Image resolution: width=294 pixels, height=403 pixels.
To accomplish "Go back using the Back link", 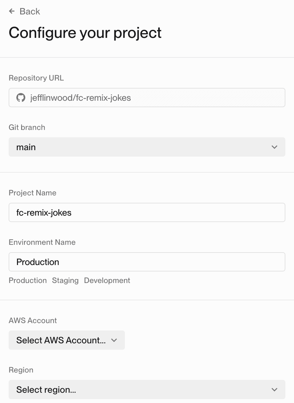I will [24, 12].
